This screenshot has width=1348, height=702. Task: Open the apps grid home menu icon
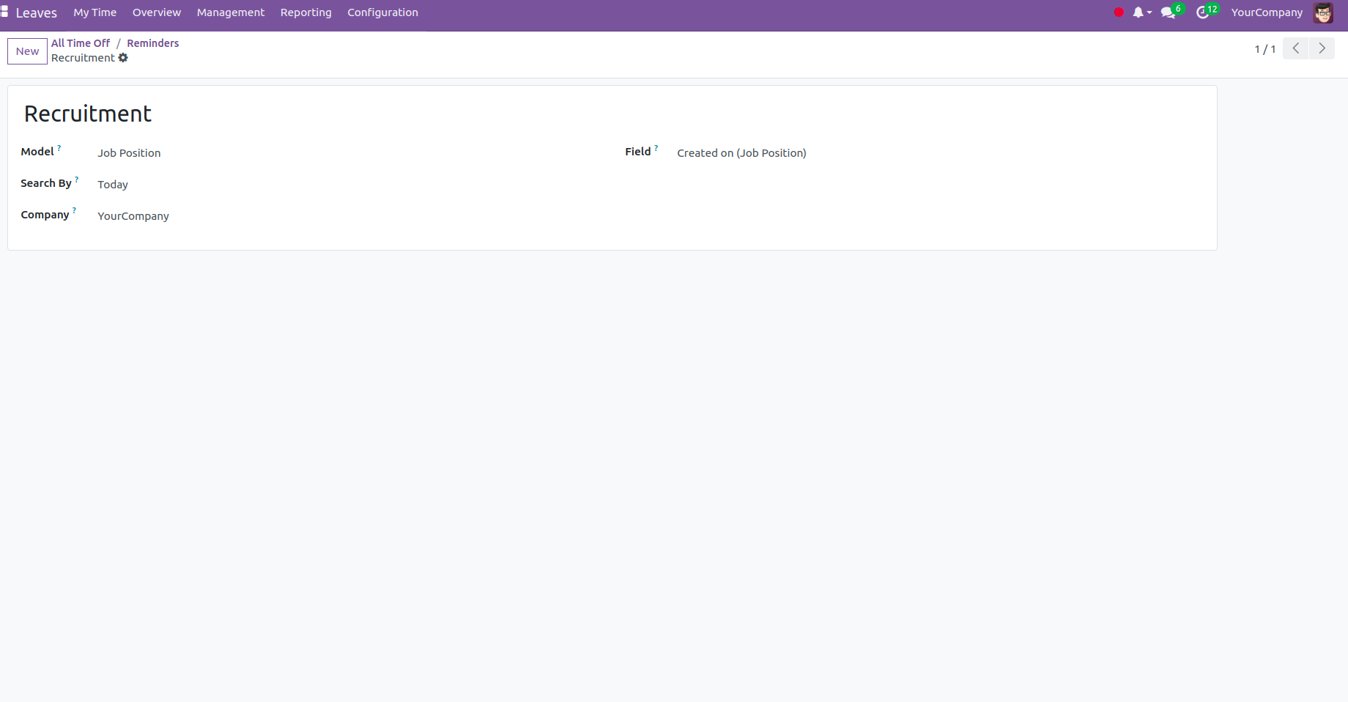tap(5, 12)
